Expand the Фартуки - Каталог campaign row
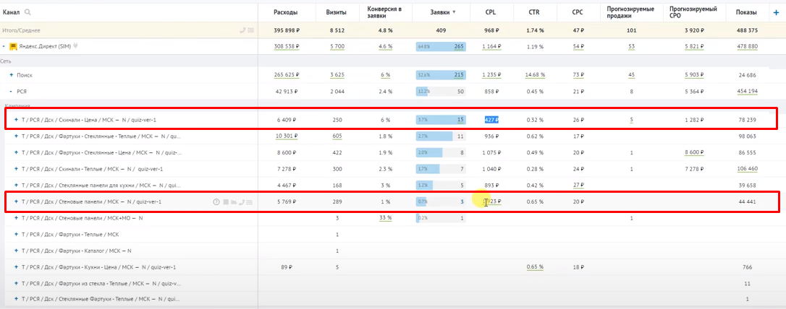This screenshot has height=309, width=786. point(16,251)
